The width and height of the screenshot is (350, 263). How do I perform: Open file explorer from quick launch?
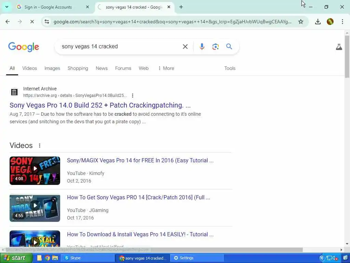point(55,258)
